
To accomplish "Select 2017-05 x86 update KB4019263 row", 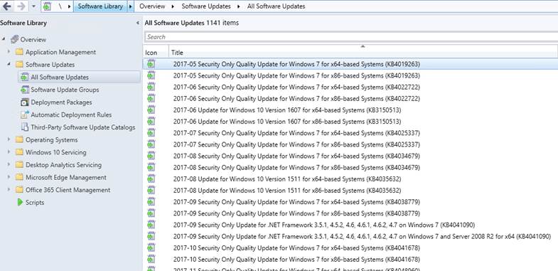I will click(350, 75).
